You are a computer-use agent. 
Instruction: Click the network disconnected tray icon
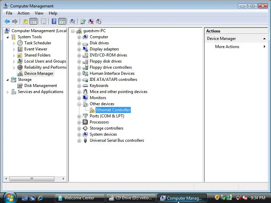(239, 198)
